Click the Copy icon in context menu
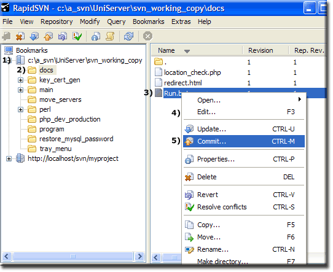Viewport: 333px width, 272px height. (x=189, y=225)
